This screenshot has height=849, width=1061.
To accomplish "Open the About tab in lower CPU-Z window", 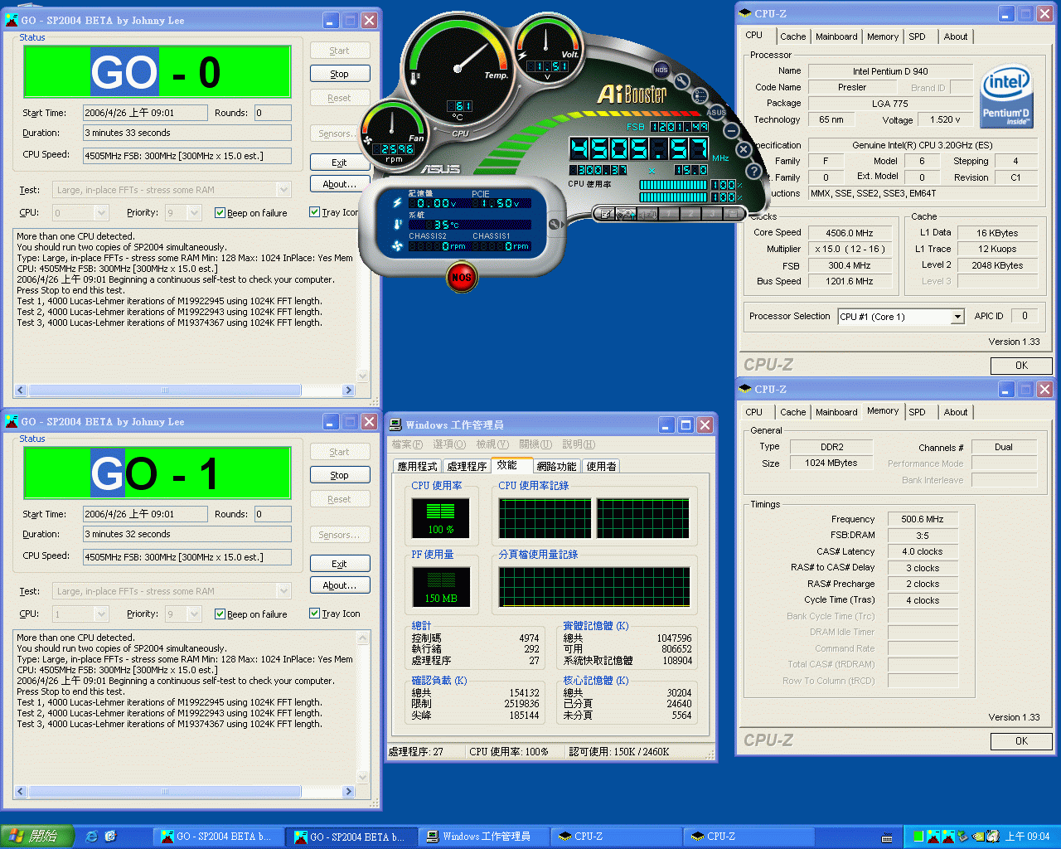I will 955,412.
